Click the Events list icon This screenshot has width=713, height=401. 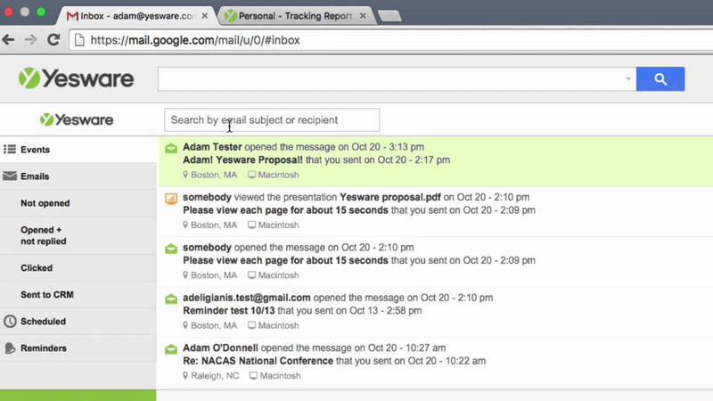[x=10, y=149]
